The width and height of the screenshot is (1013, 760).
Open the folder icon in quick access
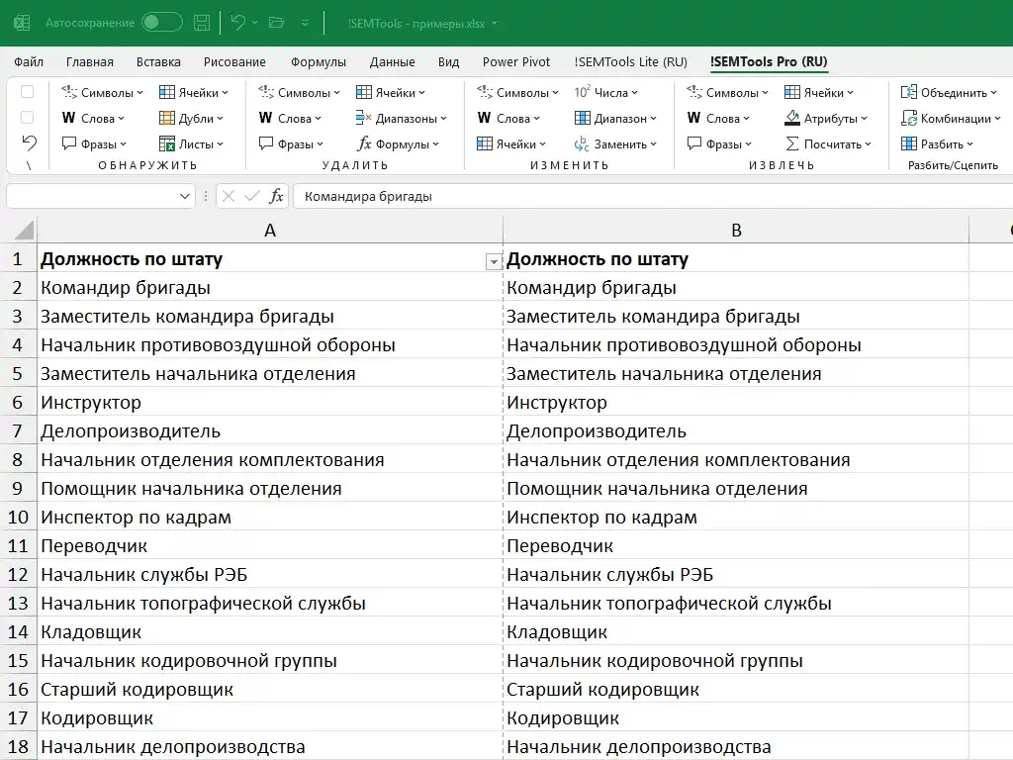[x=277, y=23]
